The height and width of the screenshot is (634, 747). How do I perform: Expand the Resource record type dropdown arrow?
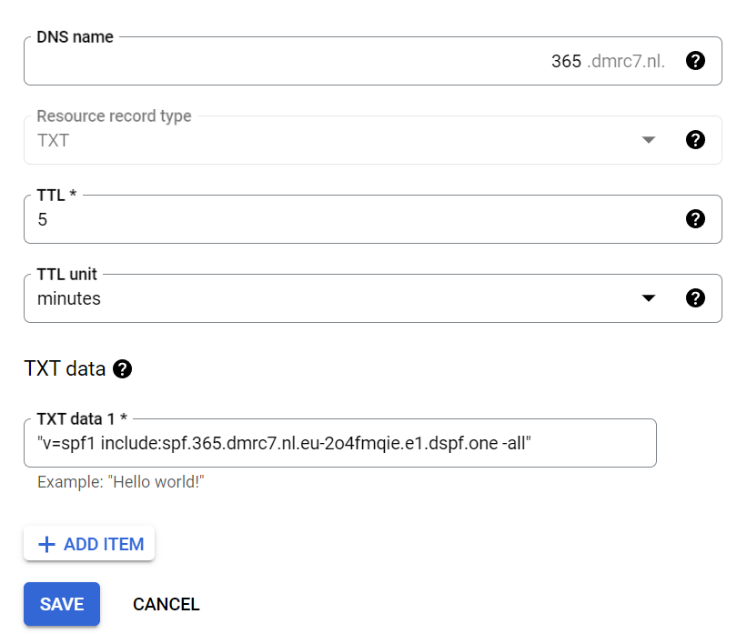(x=648, y=140)
